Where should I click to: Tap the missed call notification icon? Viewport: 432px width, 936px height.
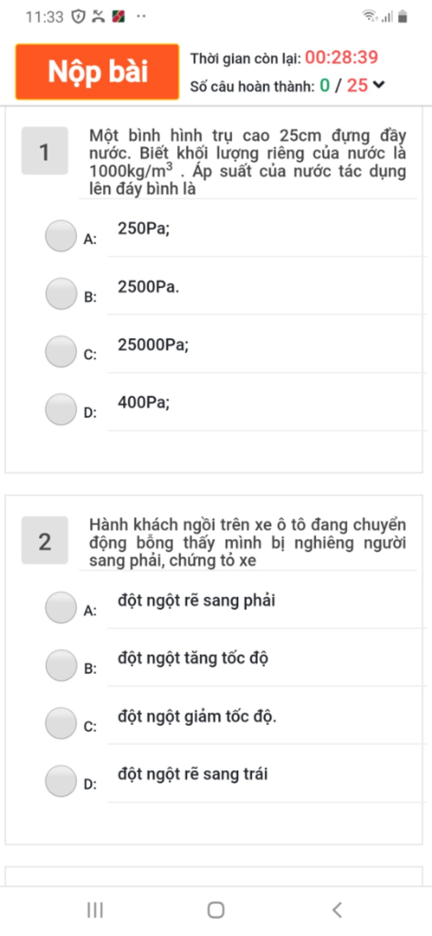pyautogui.click(x=98, y=17)
